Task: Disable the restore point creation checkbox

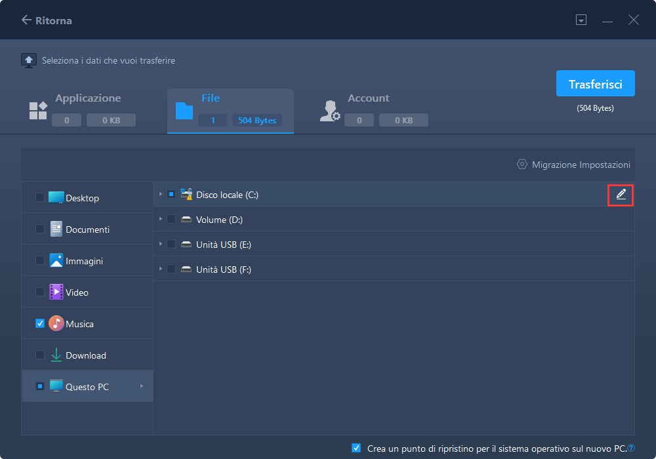Action: point(356,448)
